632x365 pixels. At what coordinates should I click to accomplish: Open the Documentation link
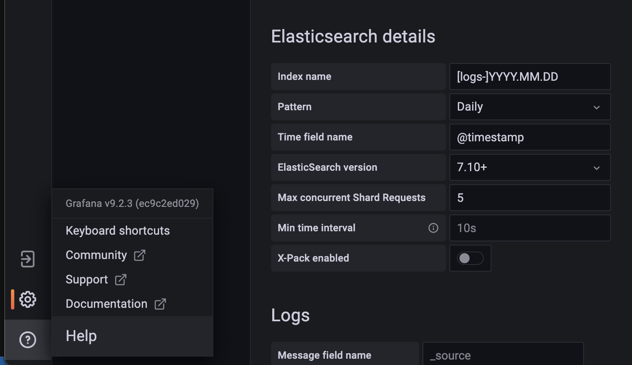pos(106,304)
